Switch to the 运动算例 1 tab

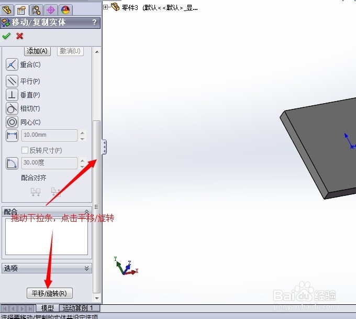pyautogui.click(x=80, y=308)
